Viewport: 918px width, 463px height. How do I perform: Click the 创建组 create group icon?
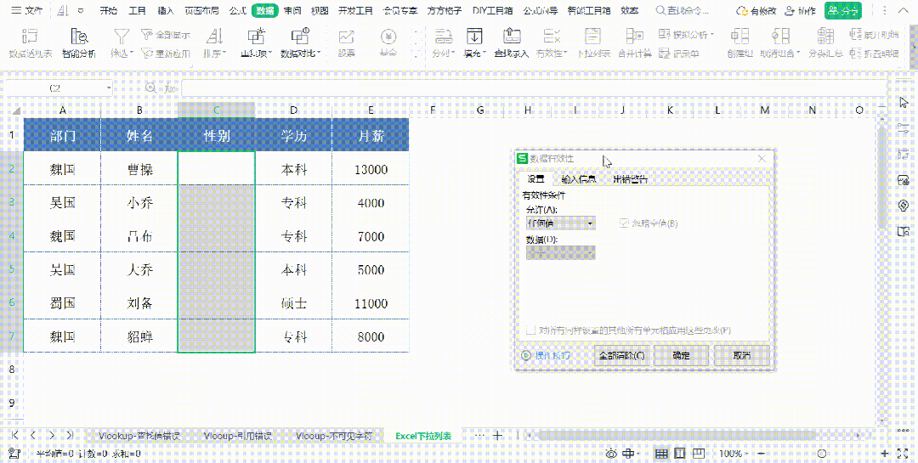pos(739,37)
